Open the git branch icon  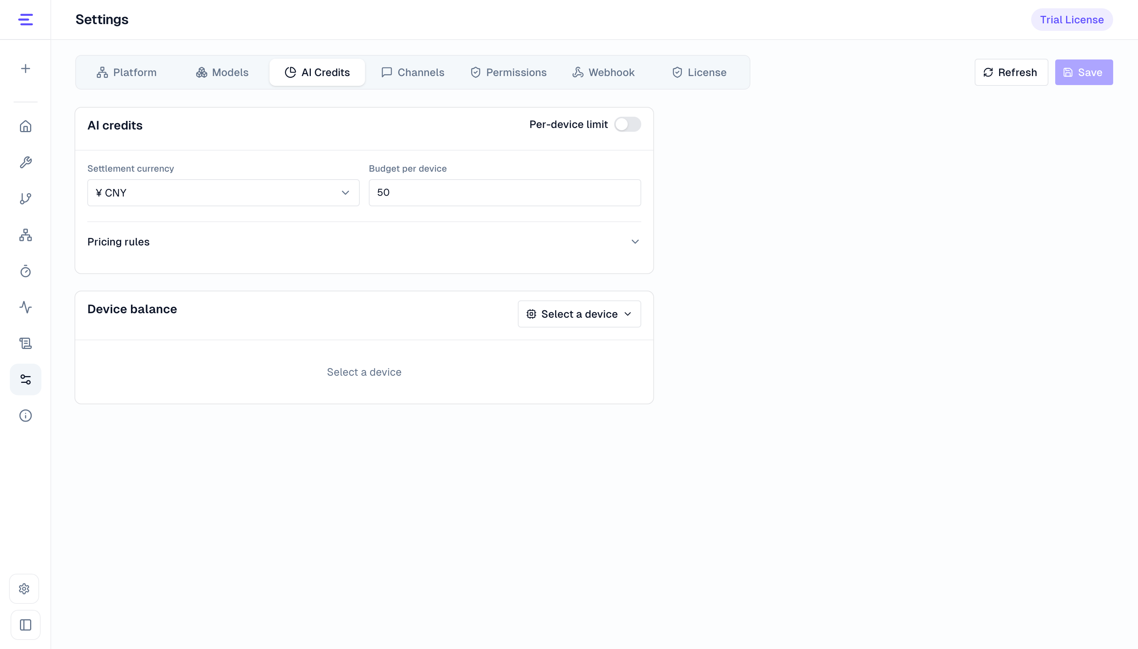pos(25,198)
